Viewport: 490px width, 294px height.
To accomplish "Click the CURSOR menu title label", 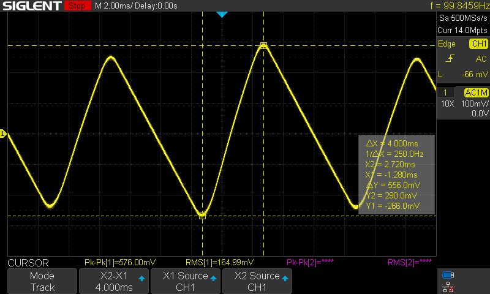I will coord(28,263).
